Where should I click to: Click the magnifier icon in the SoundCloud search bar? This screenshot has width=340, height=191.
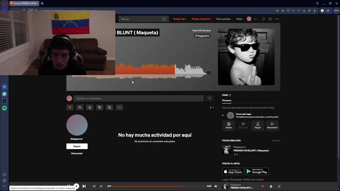[x=164, y=19]
